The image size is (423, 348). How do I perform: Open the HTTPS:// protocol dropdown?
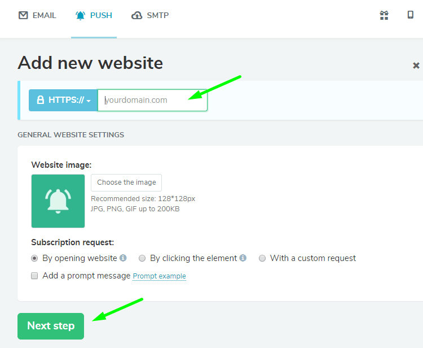[63, 100]
